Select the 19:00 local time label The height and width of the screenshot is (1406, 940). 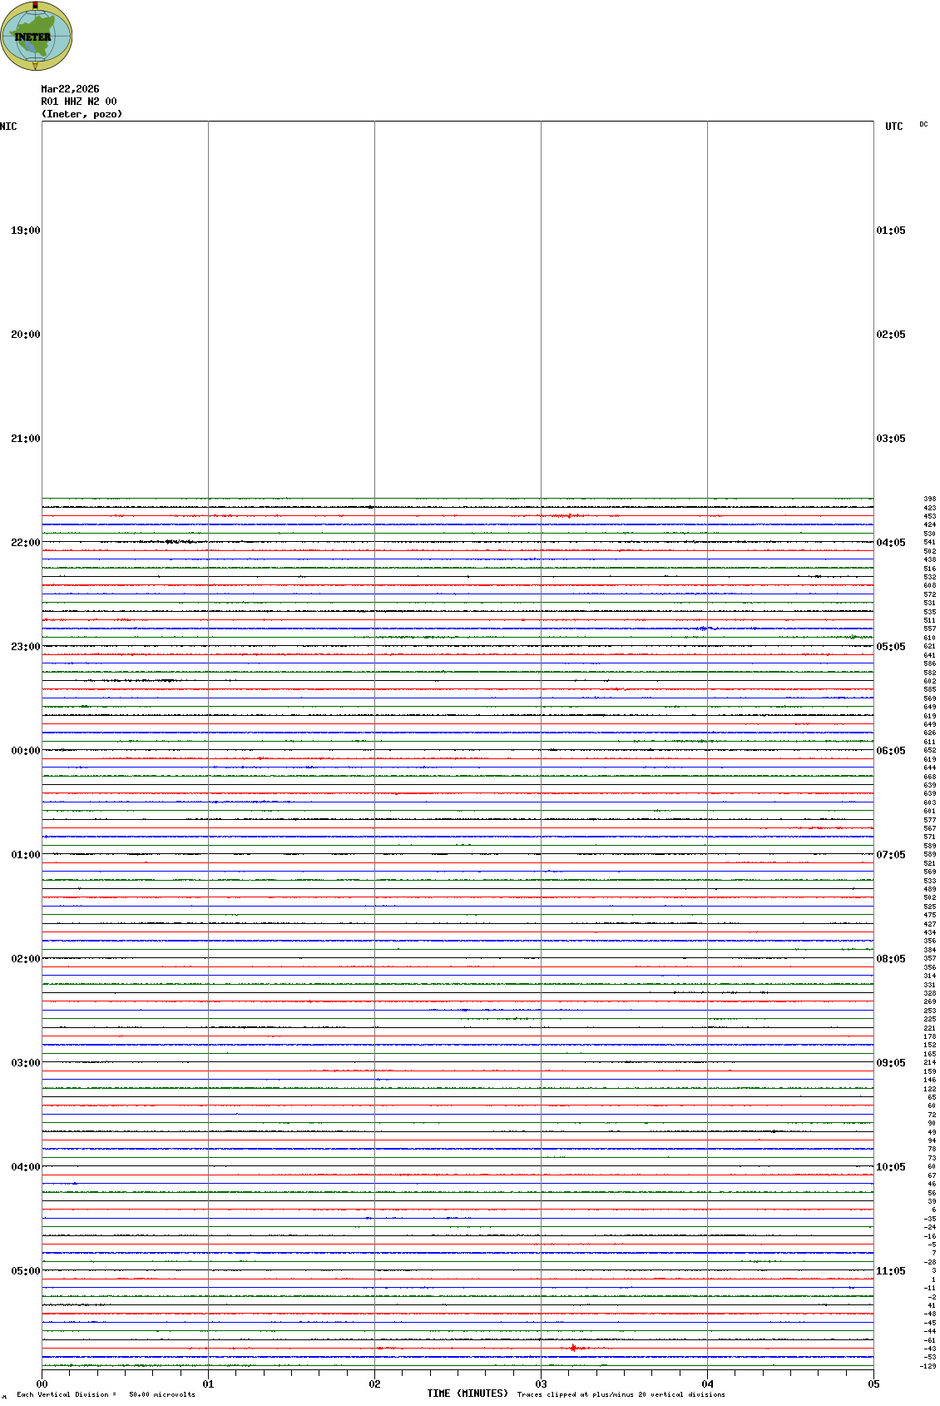tap(25, 231)
